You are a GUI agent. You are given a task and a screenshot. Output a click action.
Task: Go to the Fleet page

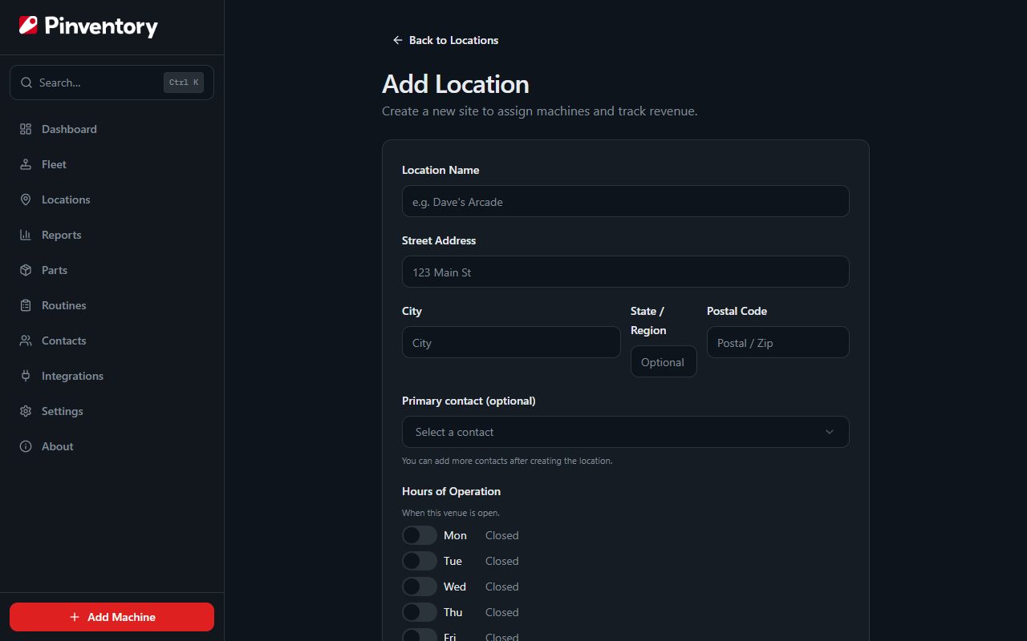(112, 164)
